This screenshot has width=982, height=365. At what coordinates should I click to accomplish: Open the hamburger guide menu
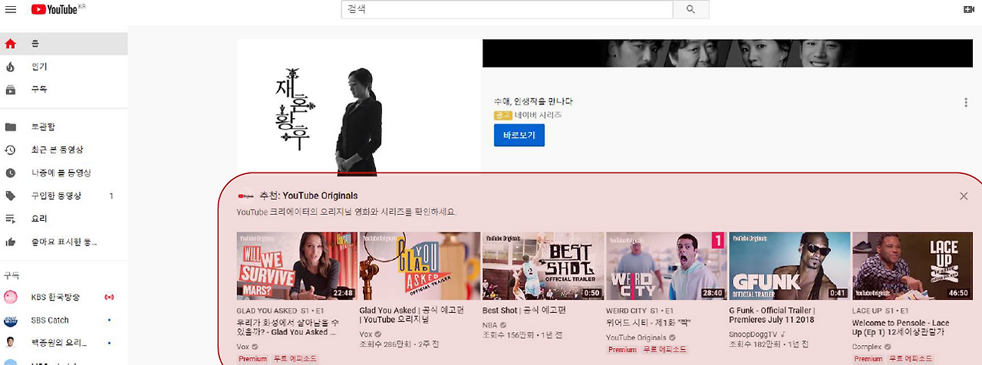click(11, 9)
